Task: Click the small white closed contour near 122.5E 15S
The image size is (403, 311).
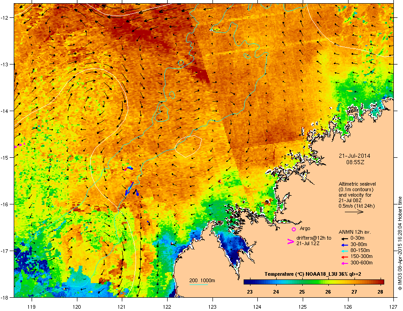Action: click(188, 146)
